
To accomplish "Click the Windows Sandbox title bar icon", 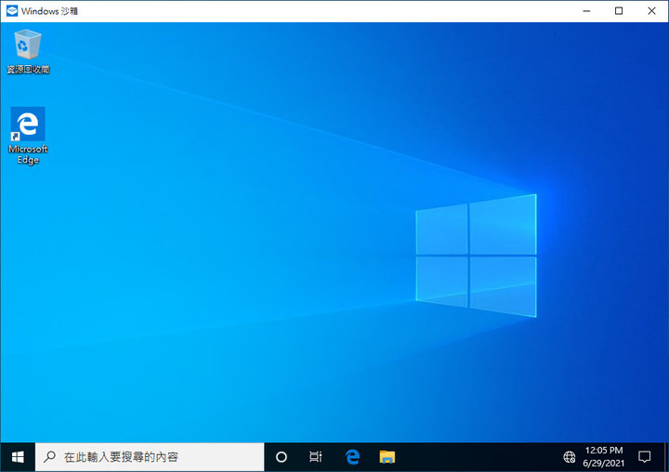I will pyautogui.click(x=12, y=10).
